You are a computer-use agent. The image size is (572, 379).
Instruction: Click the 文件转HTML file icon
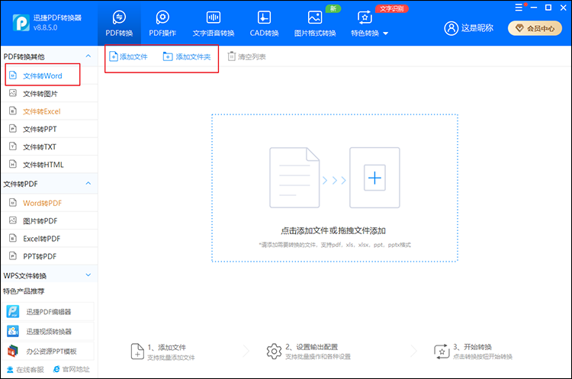point(13,164)
